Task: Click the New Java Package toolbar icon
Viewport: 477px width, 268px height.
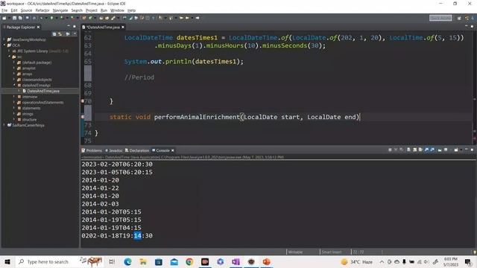Action: coord(84,18)
